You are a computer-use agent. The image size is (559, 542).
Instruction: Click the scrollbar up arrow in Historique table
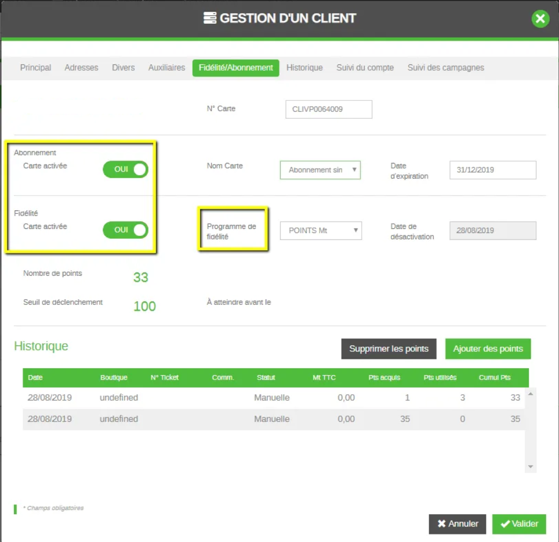click(531, 394)
